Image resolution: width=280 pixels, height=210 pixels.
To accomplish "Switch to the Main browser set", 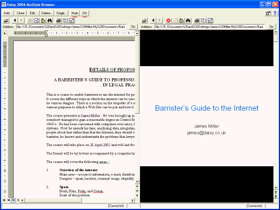I will [75, 13].
